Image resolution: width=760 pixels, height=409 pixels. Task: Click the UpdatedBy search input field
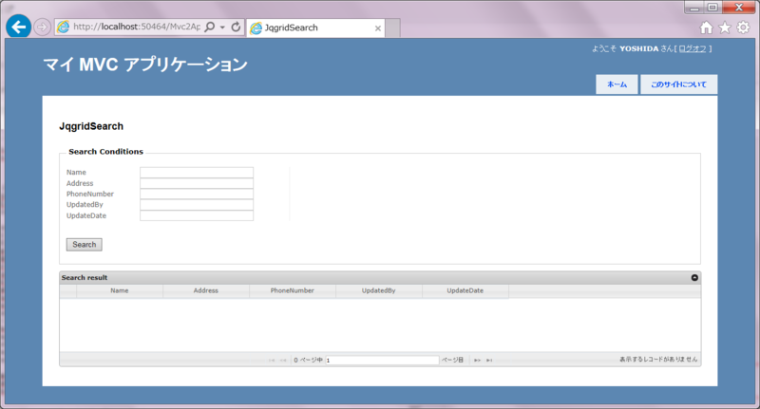point(197,205)
